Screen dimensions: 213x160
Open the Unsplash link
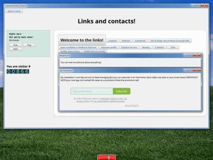click(112, 41)
